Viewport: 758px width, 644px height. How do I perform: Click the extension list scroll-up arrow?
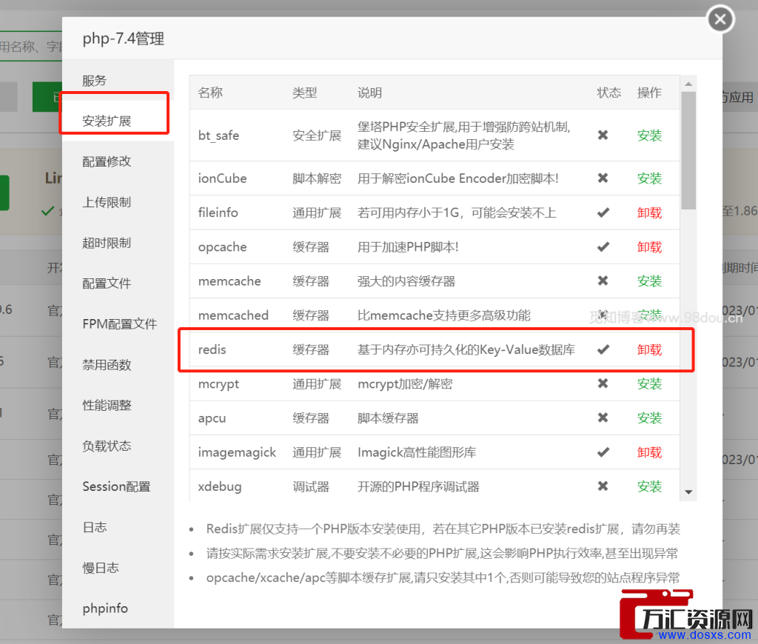tap(688, 84)
